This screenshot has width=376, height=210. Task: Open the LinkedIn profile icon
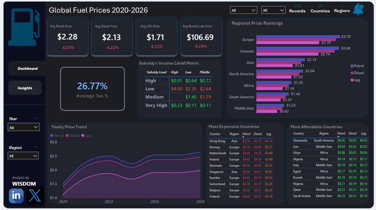click(16, 196)
